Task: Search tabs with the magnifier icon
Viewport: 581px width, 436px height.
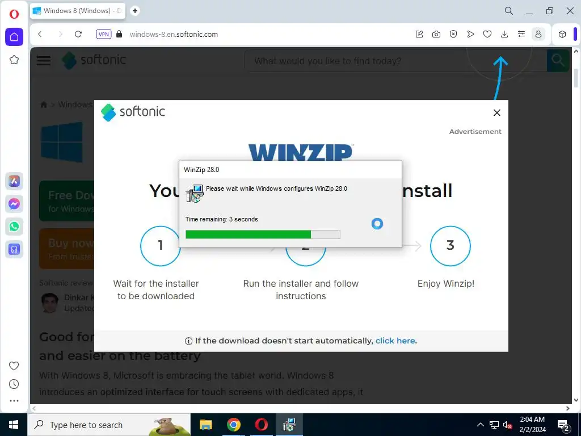Action: tap(509, 11)
